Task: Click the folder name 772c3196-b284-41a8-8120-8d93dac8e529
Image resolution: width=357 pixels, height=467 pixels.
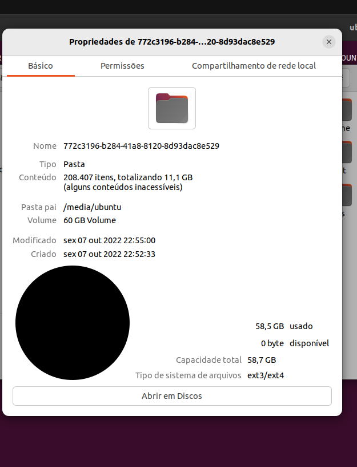Action: click(141, 146)
